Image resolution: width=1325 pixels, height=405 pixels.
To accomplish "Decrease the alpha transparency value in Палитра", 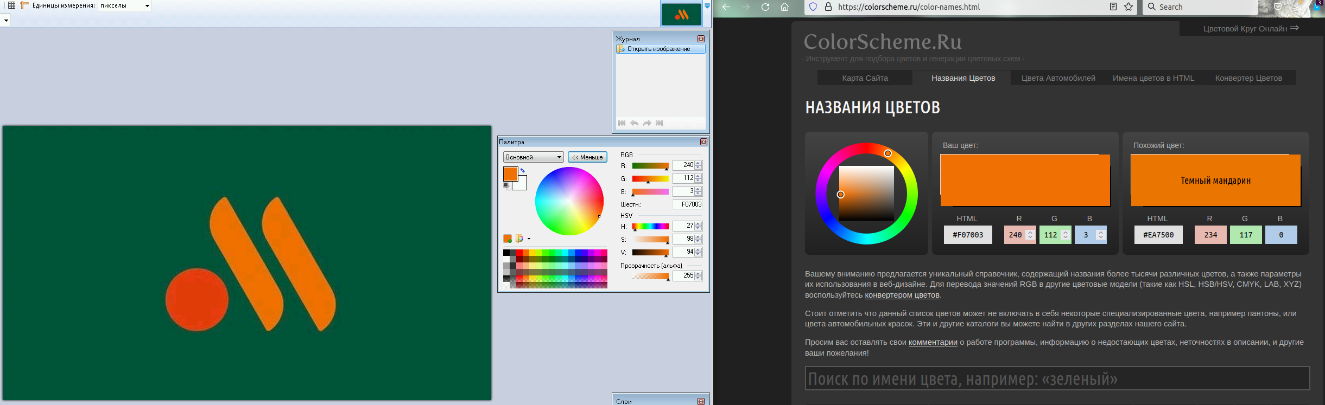I will [699, 278].
